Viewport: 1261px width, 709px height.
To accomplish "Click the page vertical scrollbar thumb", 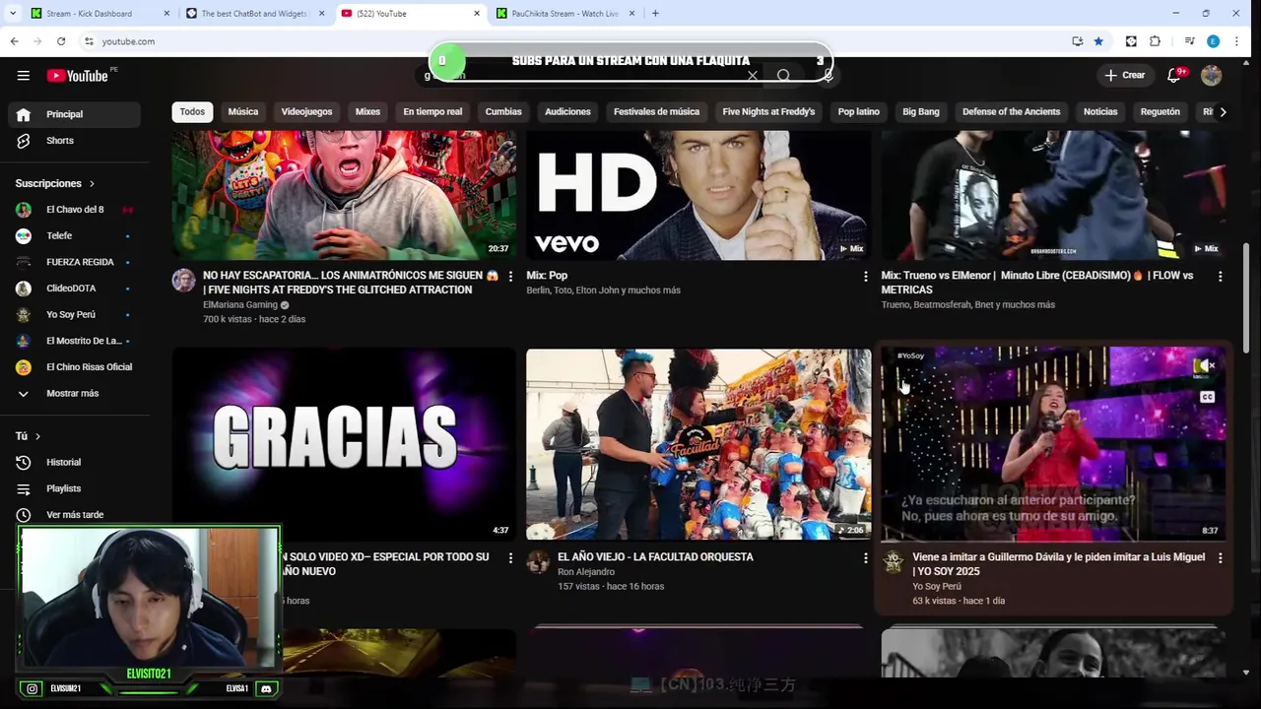I will click(x=1246, y=298).
